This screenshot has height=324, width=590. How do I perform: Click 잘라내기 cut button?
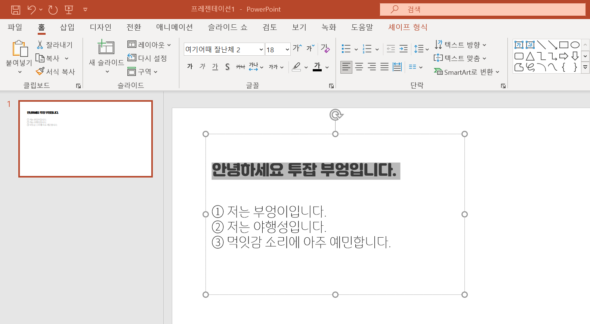pos(55,45)
